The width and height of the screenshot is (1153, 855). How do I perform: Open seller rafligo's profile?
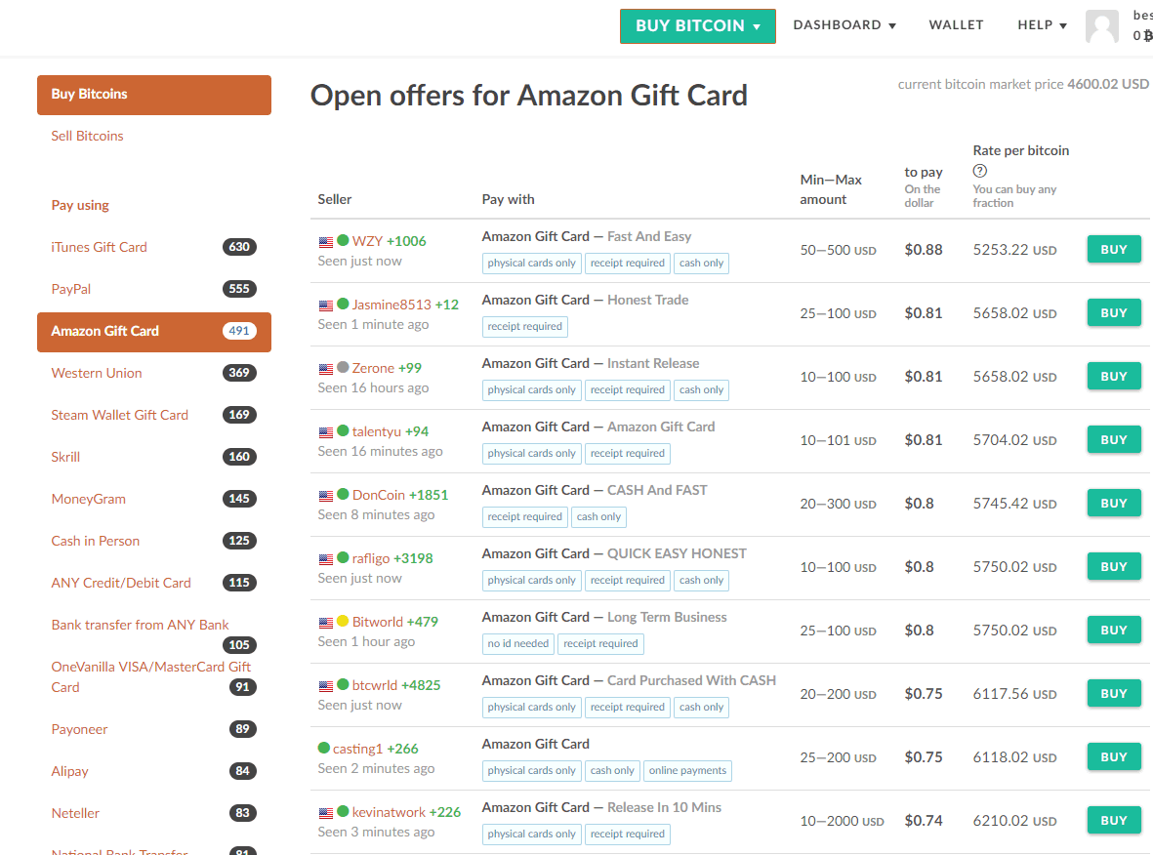(371, 558)
